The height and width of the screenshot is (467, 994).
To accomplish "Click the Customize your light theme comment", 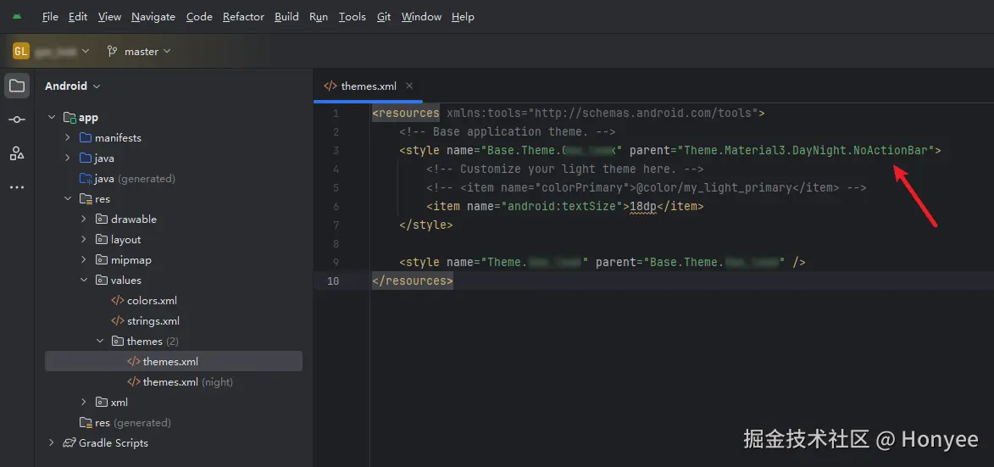I will click(565, 170).
